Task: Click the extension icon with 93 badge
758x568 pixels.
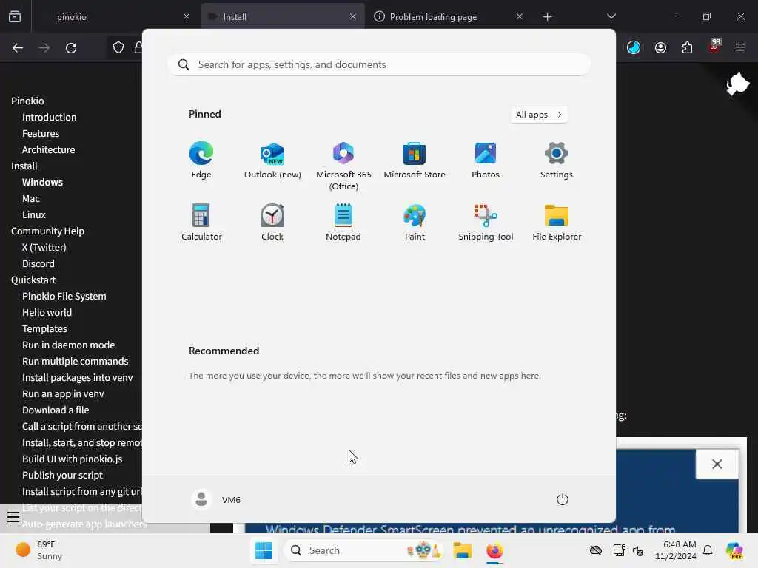Action: pyautogui.click(x=714, y=47)
